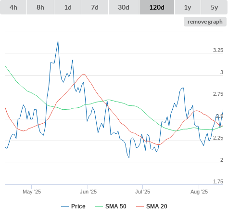The height and width of the screenshot is (219, 228).
Task: Click the Jun '25 axis label
Action: [x=88, y=192]
